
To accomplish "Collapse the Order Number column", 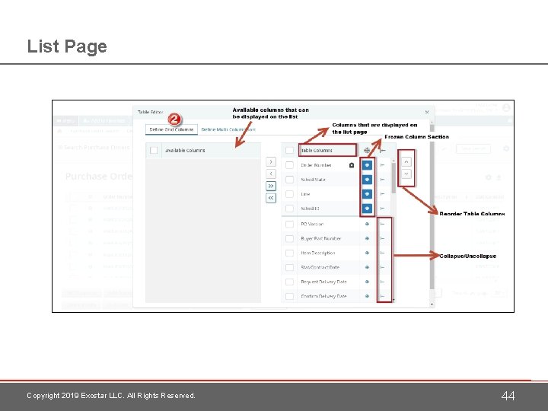I will click(382, 165).
